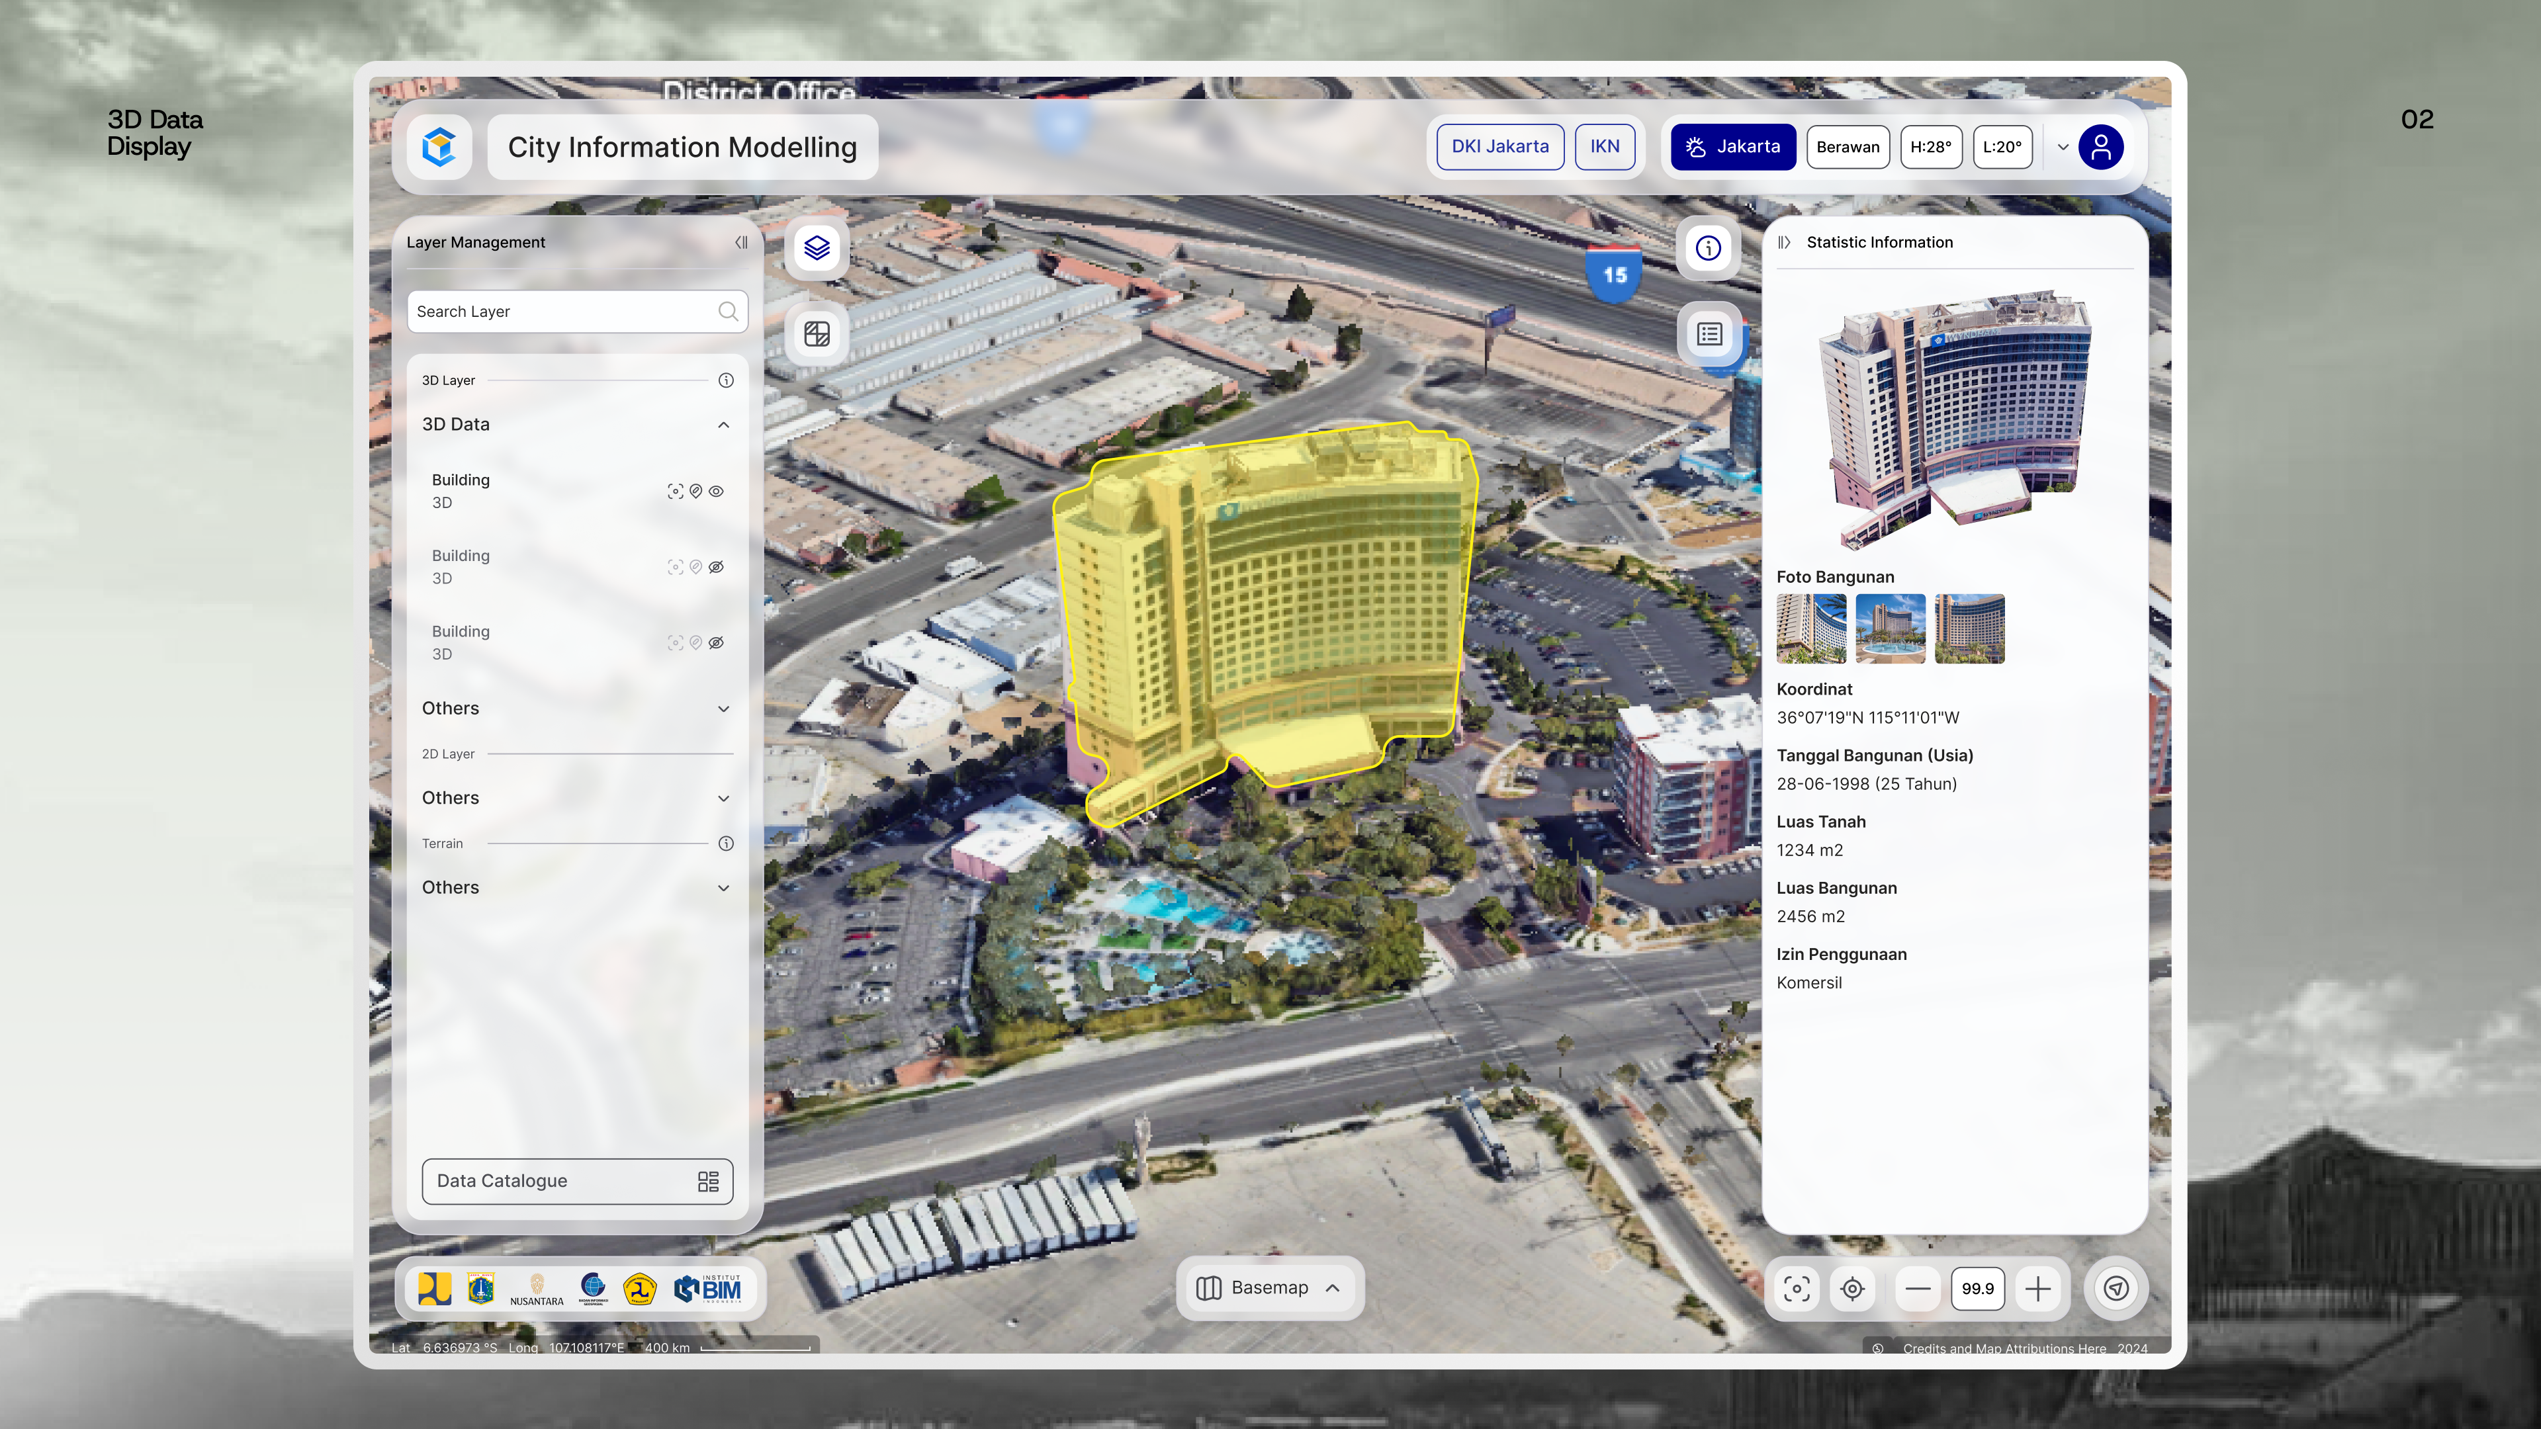
Task: Collapse the 3D Data section
Action: click(723, 425)
